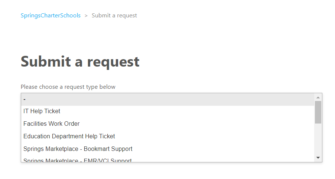The width and height of the screenshot is (335, 179).
Task: Choose Springs Marketplace - EMR/VCI Support
Action: click(77, 160)
